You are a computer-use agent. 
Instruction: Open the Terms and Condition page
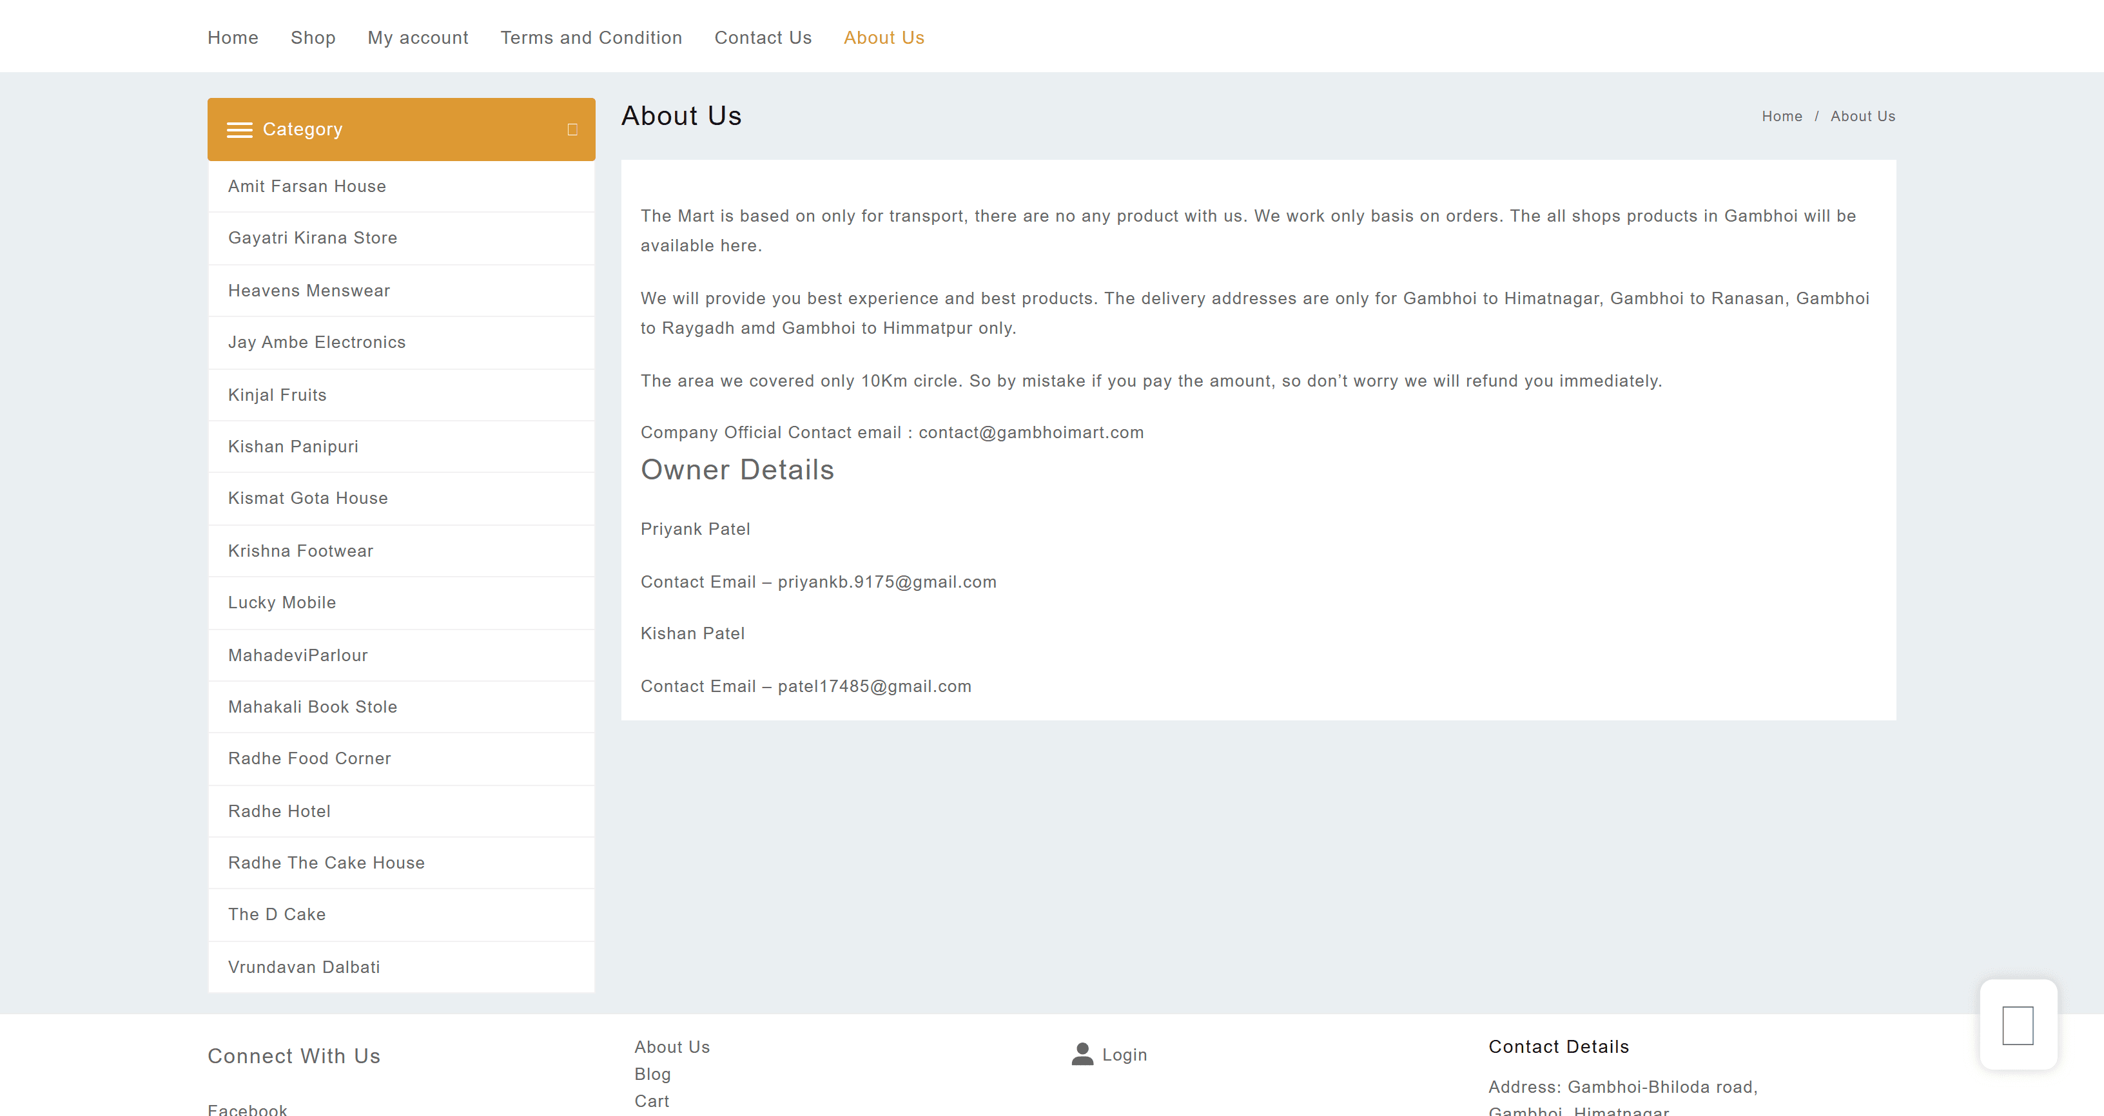591,37
